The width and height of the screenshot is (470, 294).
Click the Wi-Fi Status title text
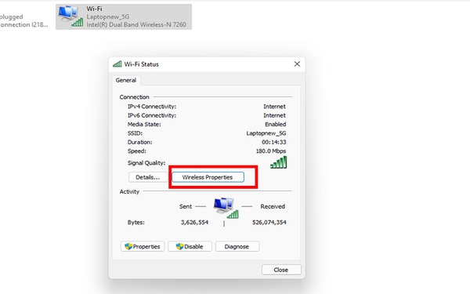142,64
